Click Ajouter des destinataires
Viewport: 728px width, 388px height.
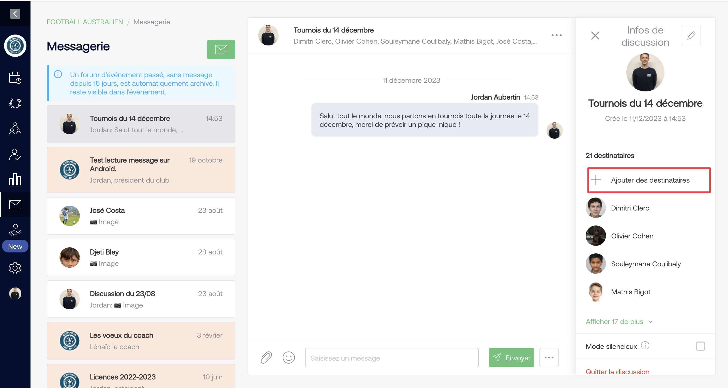649,180
